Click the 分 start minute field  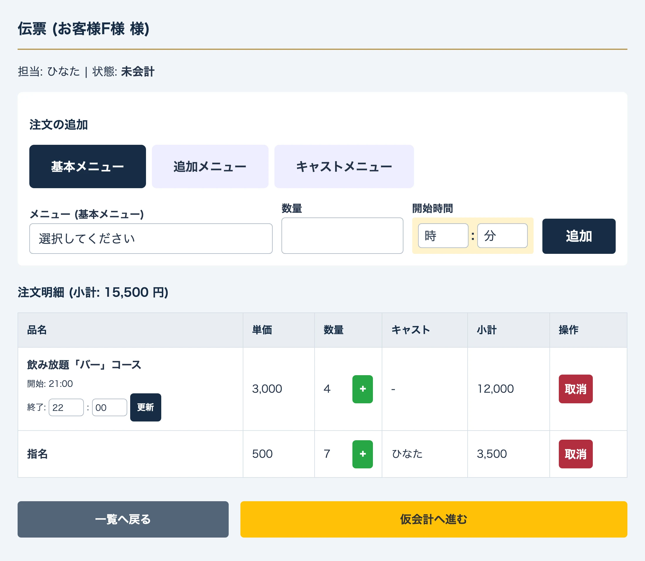click(x=502, y=236)
